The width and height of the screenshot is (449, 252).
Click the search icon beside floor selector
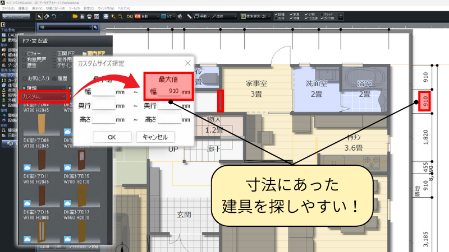[x=95, y=27]
